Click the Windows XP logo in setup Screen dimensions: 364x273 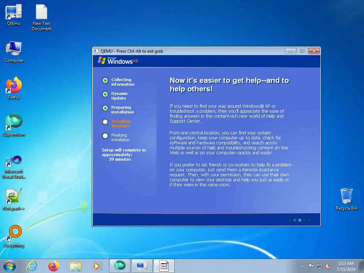click(118, 60)
